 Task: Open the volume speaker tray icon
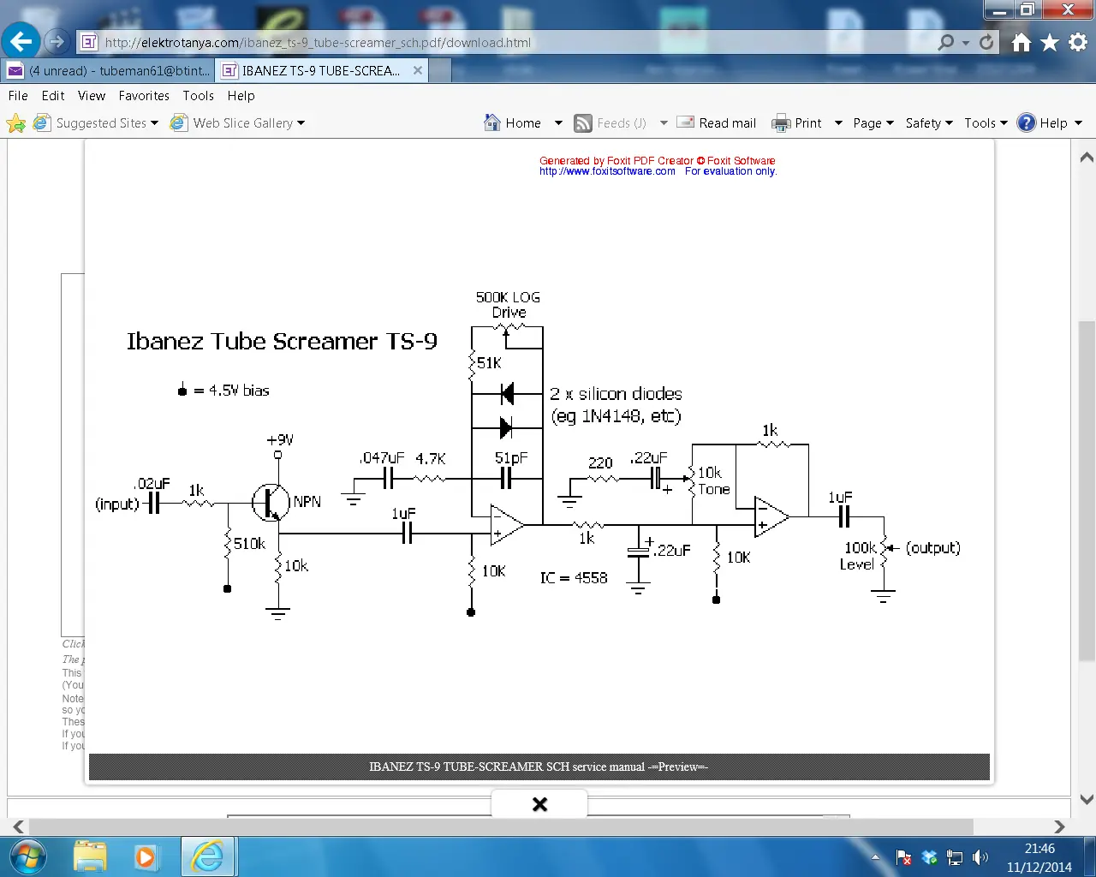pyautogui.click(x=980, y=856)
